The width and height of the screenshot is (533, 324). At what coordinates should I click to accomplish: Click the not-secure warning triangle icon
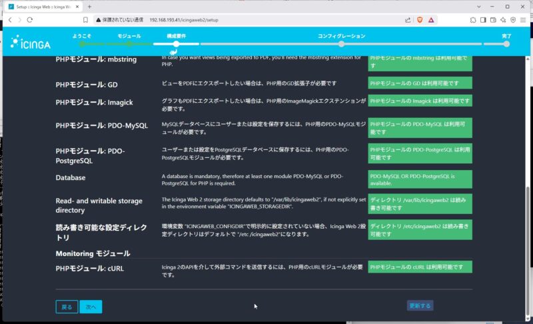[98, 20]
